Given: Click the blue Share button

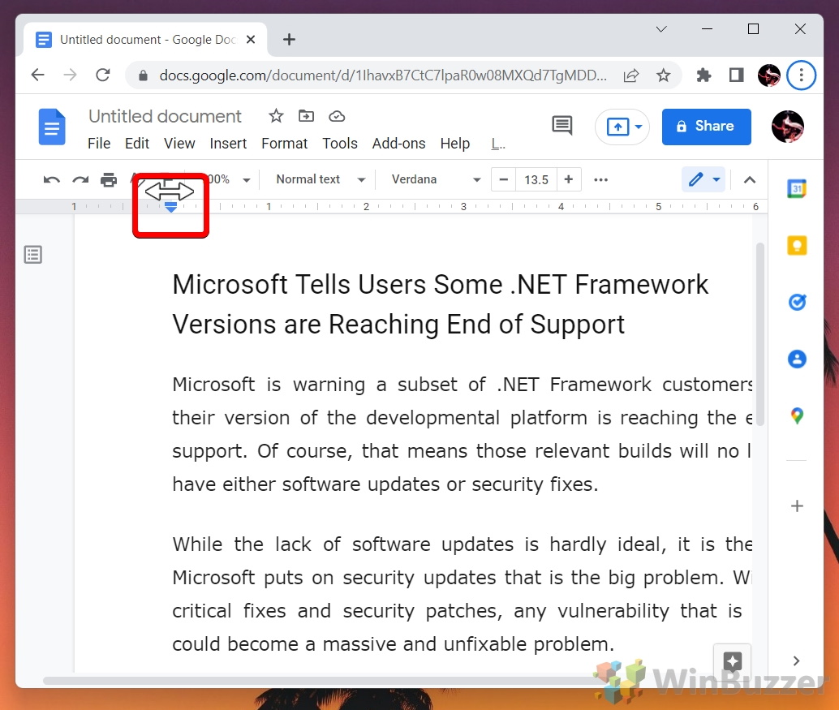Looking at the screenshot, I should (706, 127).
